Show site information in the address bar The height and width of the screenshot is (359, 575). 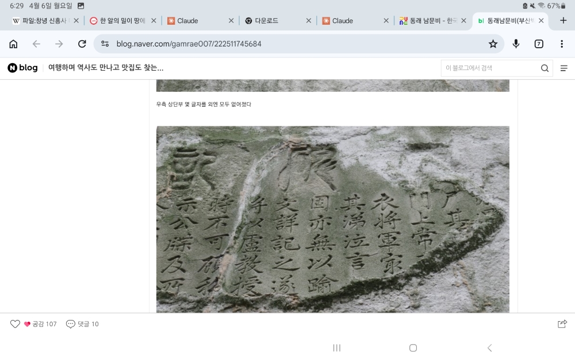(x=105, y=44)
